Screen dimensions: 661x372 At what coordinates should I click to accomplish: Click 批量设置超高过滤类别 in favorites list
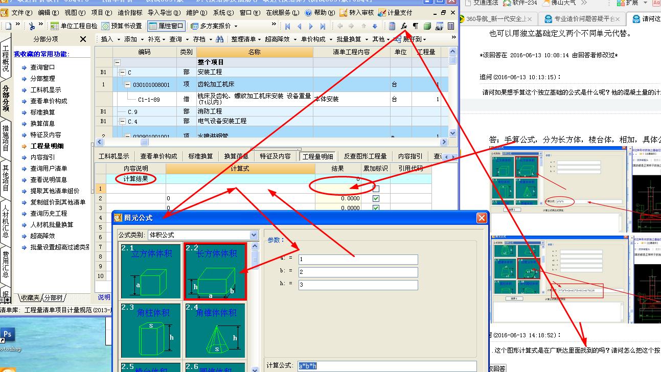59,247
